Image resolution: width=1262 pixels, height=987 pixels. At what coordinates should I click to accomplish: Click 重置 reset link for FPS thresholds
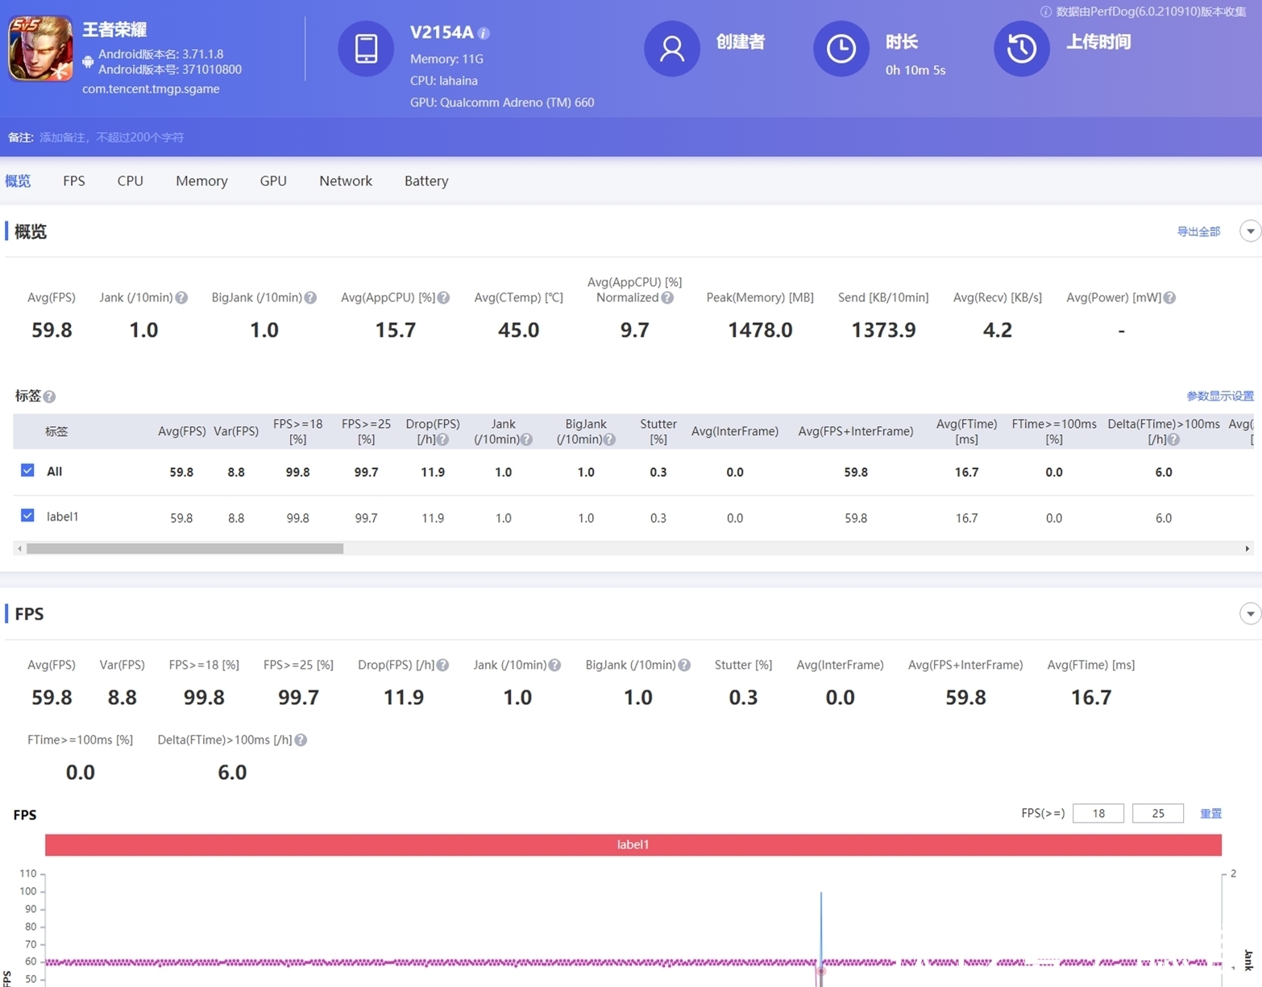point(1210,814)
